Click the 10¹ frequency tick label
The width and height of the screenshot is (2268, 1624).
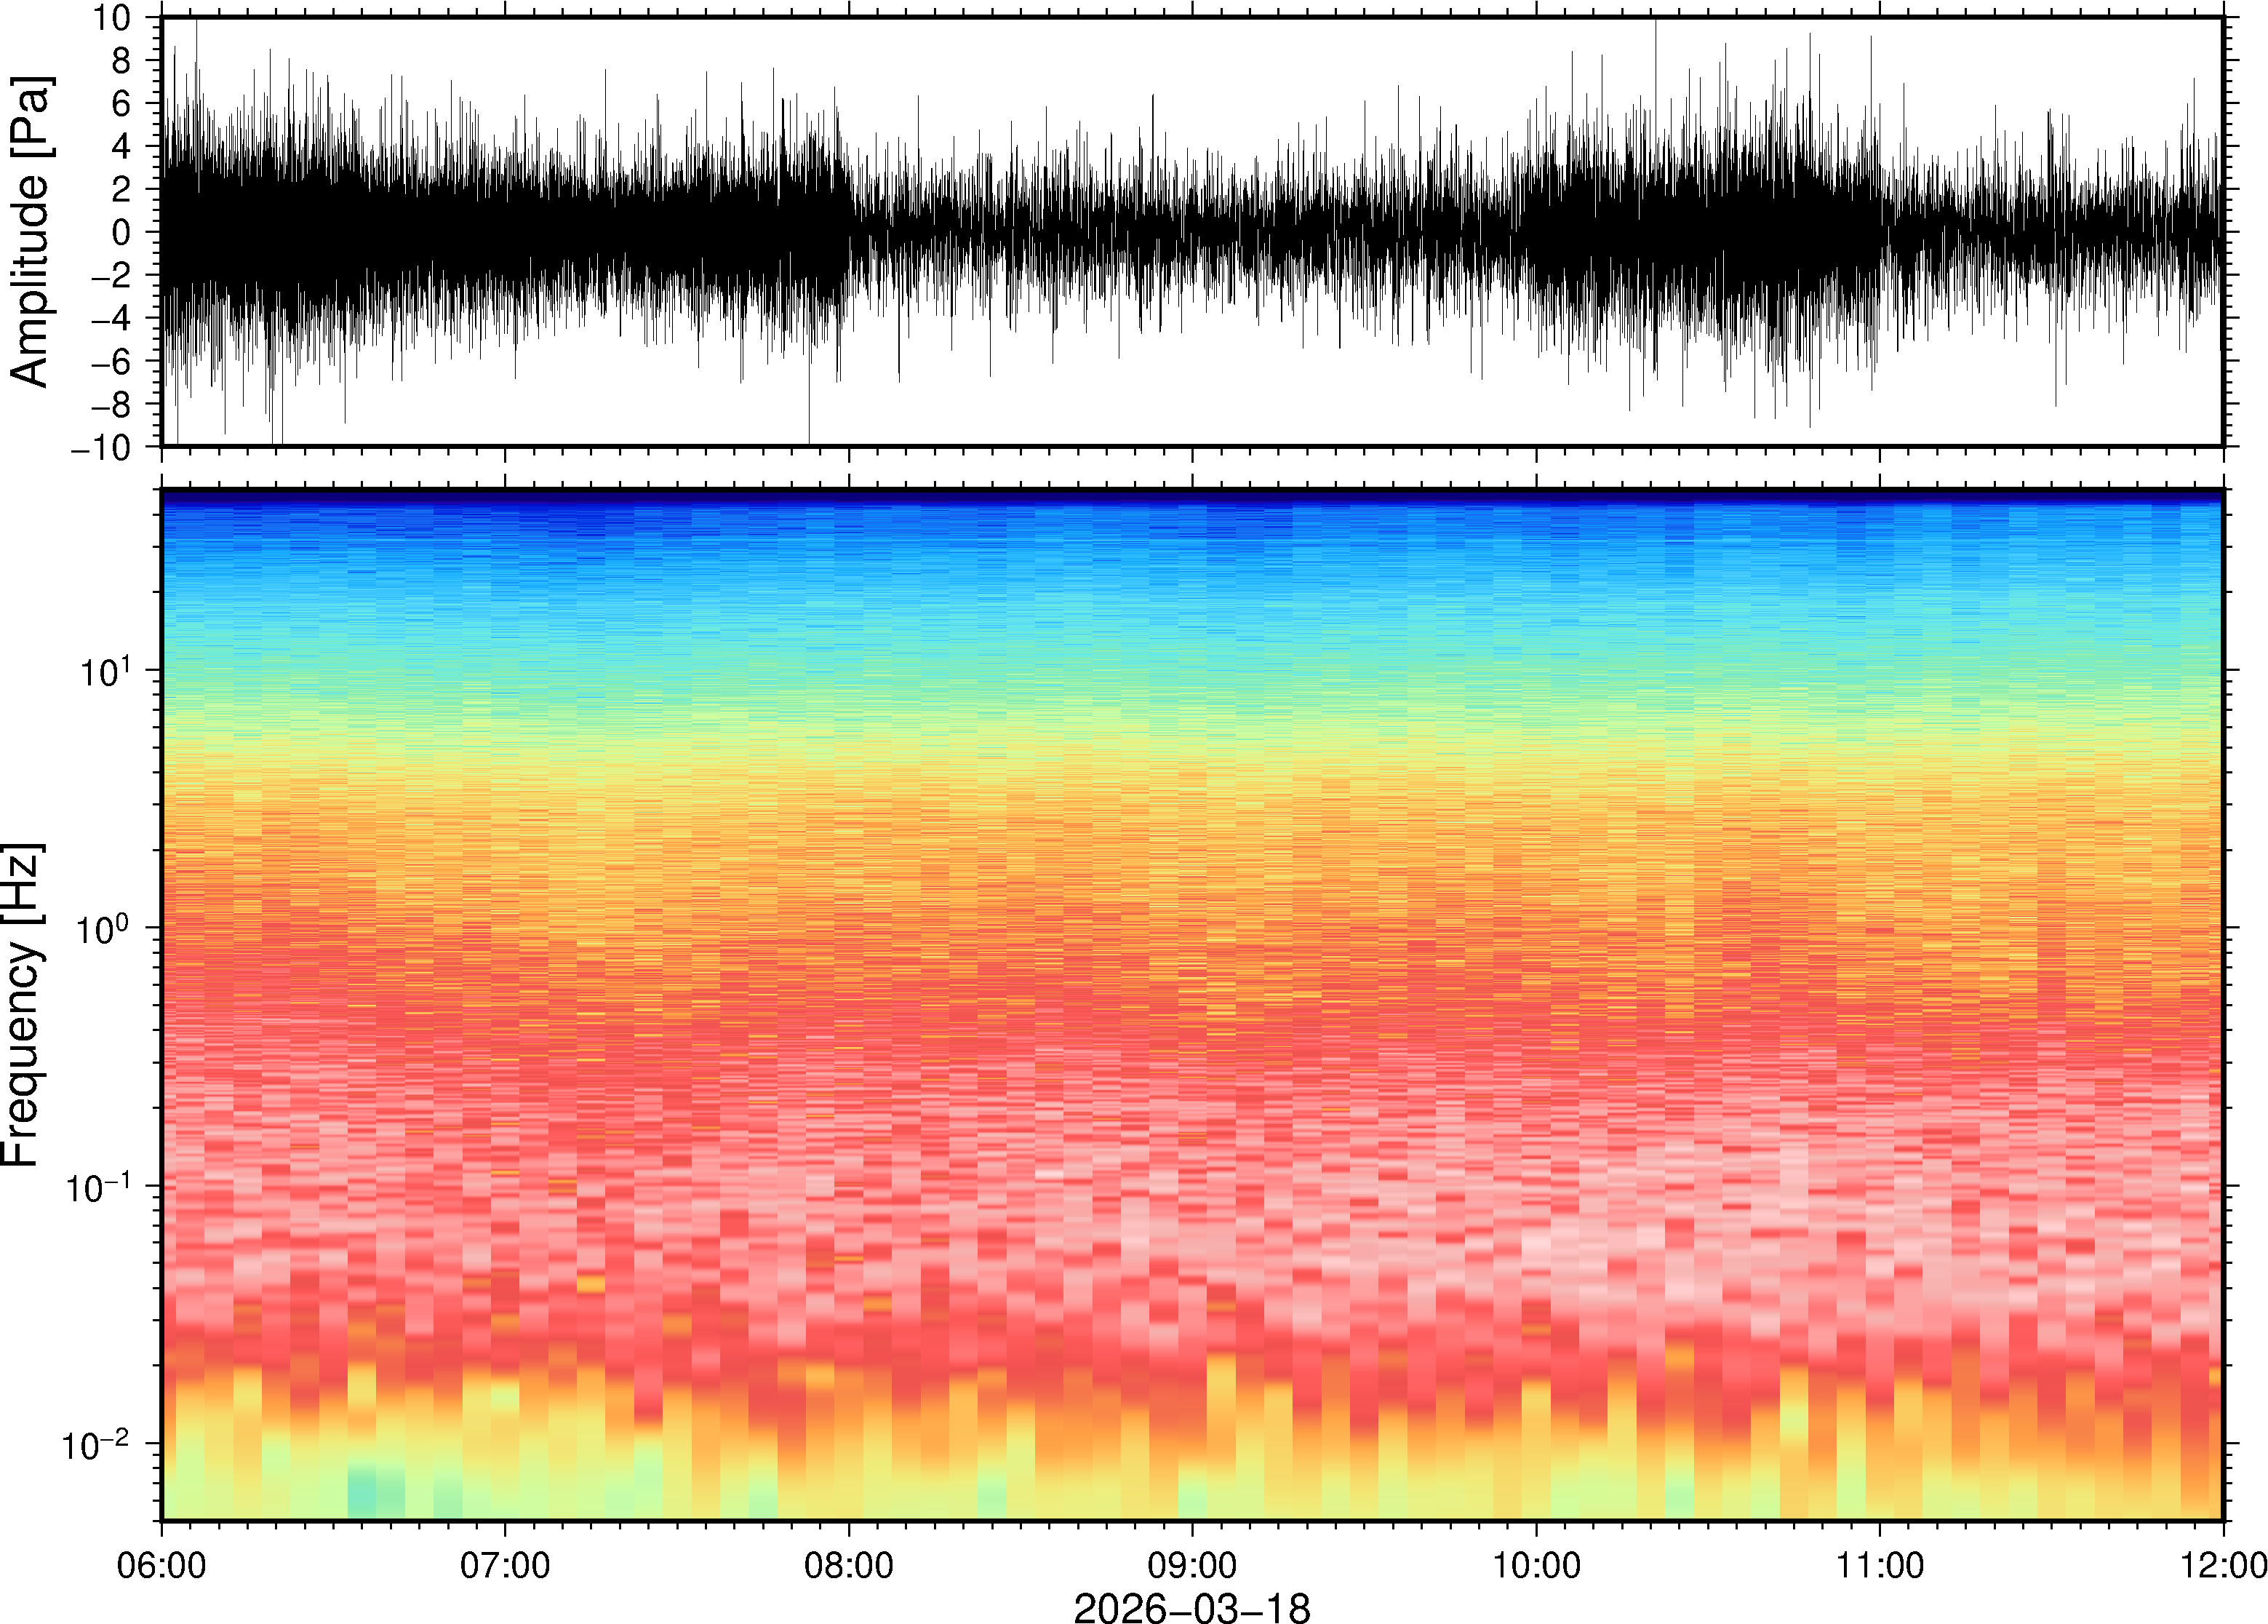[x=105, y=672]
